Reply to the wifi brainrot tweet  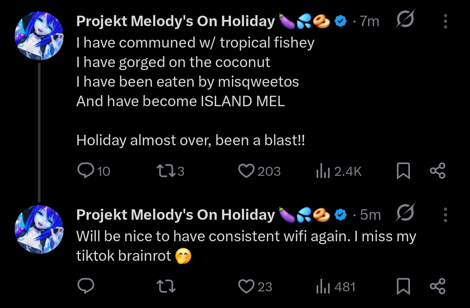86,286
